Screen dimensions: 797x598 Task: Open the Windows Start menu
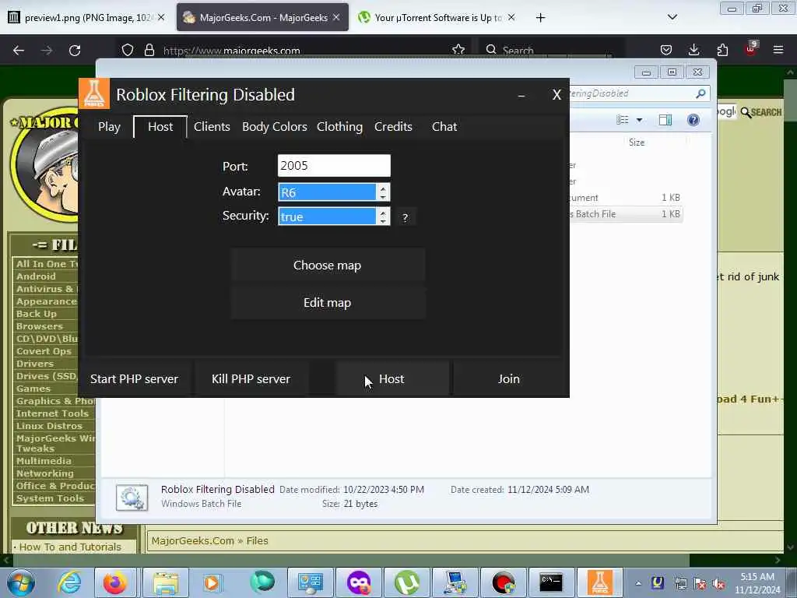coord(20,582)
